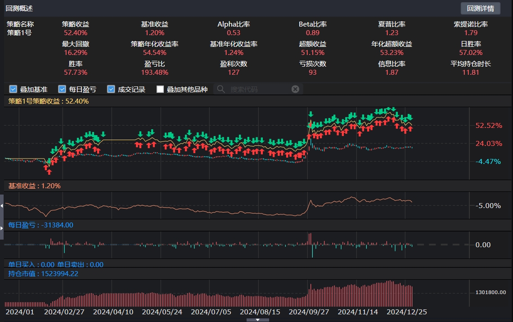Click the lowest red buy arrow near 2024/02/27
Screen dimensions: 513x322
tap(49, 172)
